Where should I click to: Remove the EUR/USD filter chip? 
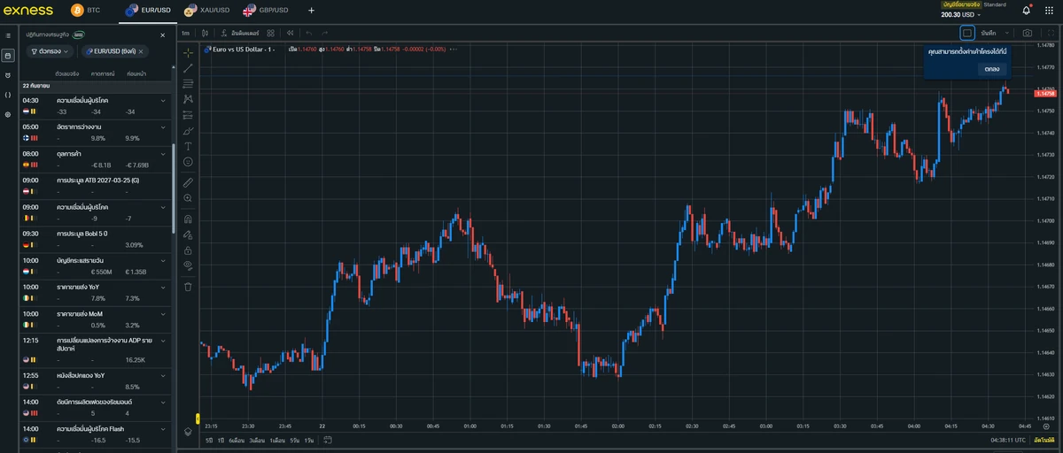coord(140,51)
